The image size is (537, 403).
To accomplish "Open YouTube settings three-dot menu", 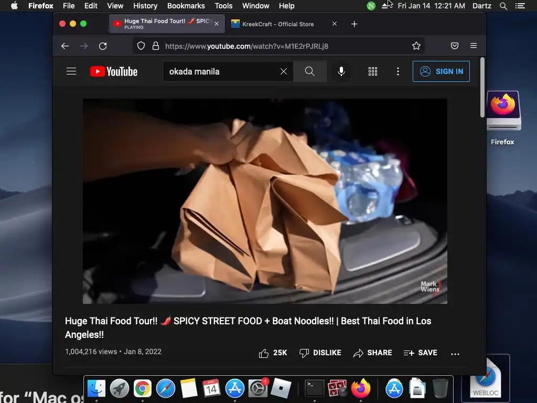I will 398,71.
